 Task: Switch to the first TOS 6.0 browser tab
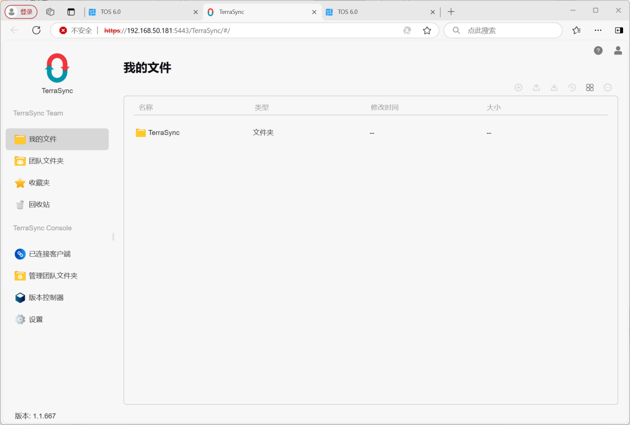(x=143, y=12)
